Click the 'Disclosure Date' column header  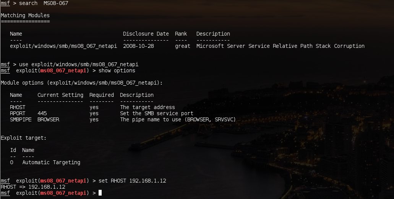[x=146, y=34]
